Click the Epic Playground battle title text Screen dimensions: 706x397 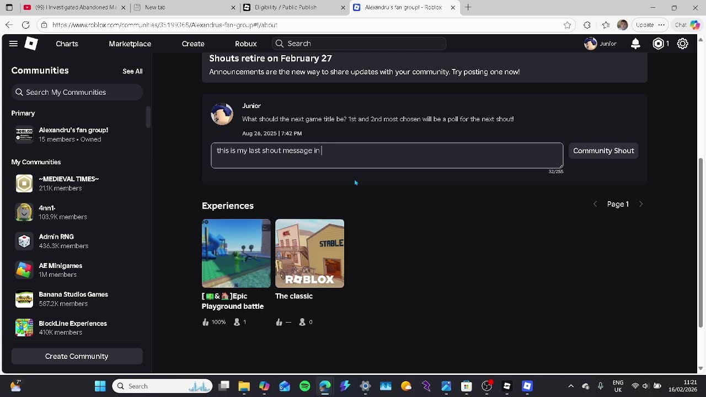pyautogui.click(x=233, y=301)
